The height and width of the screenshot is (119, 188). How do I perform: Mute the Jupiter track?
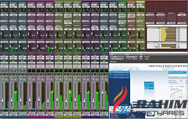[x=97, y=80]
